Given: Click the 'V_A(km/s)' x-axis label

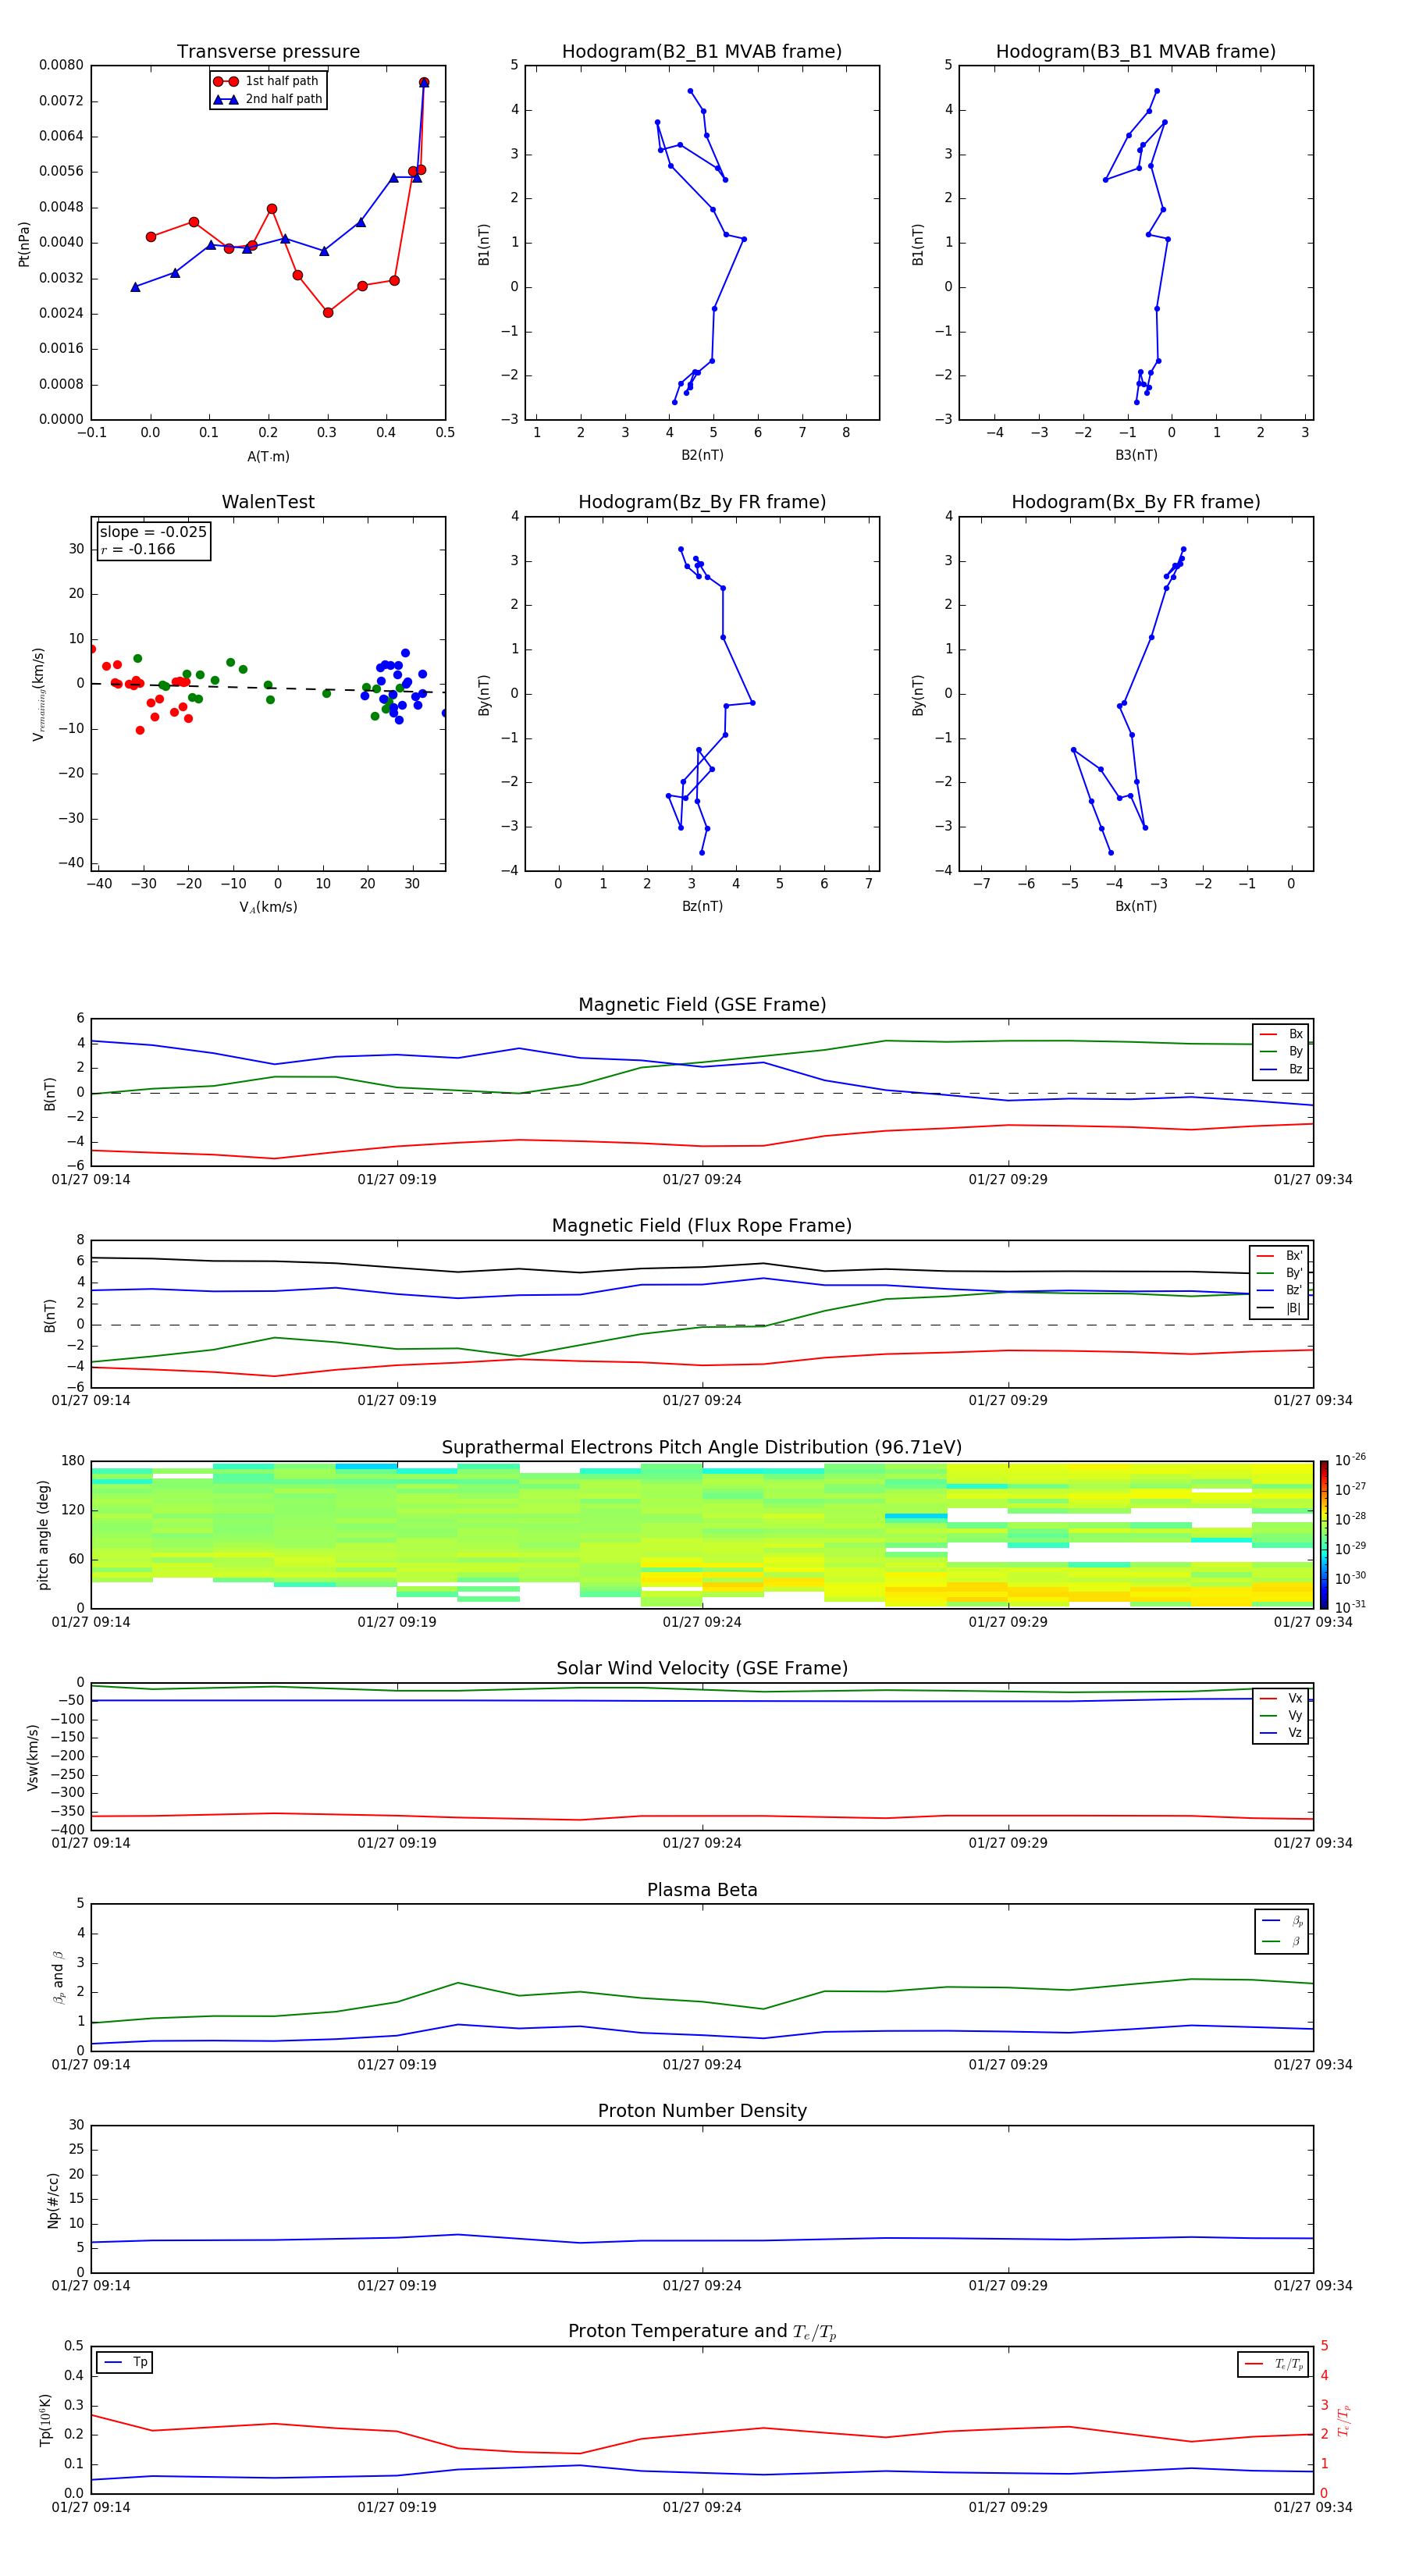Looking at the screenshot, I should 268,907.
